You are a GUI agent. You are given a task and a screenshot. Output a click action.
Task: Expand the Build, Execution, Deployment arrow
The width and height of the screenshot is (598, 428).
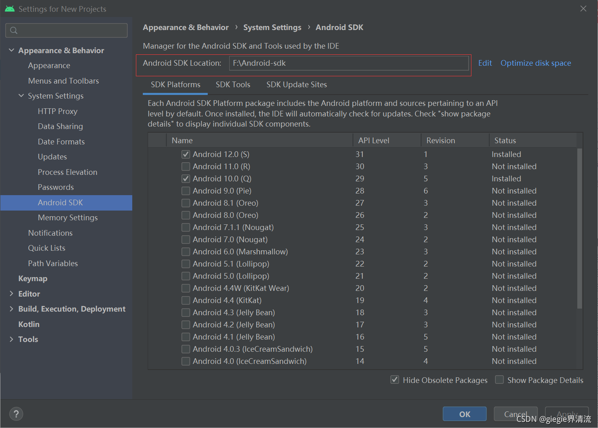(x=11, y=309)
